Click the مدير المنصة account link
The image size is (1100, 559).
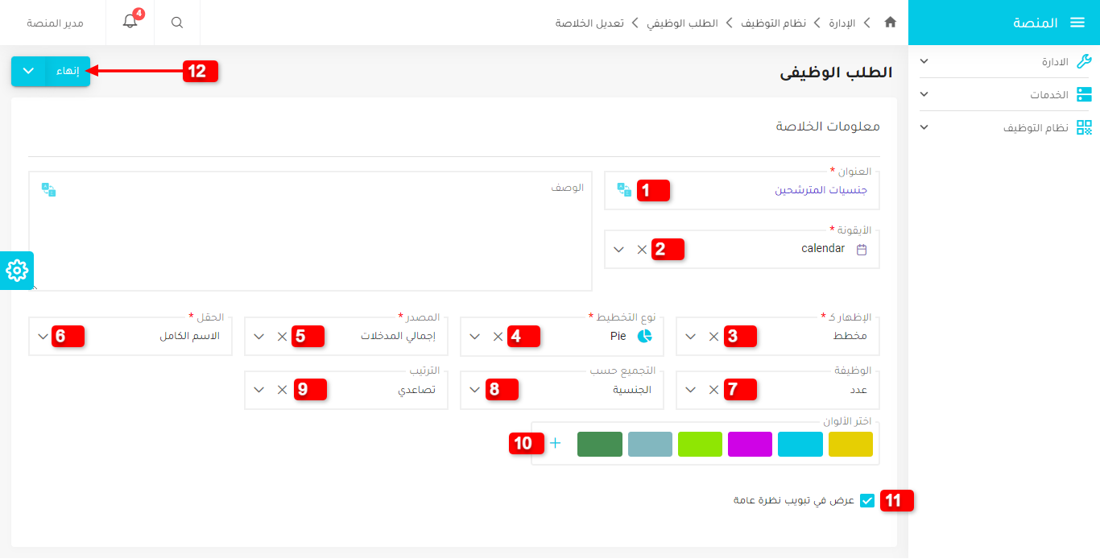(56, 22)
